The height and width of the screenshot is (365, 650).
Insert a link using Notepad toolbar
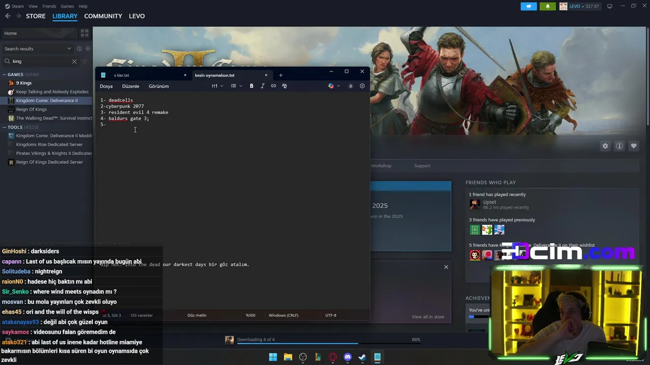pyautogui.click(x=273, y=86)
